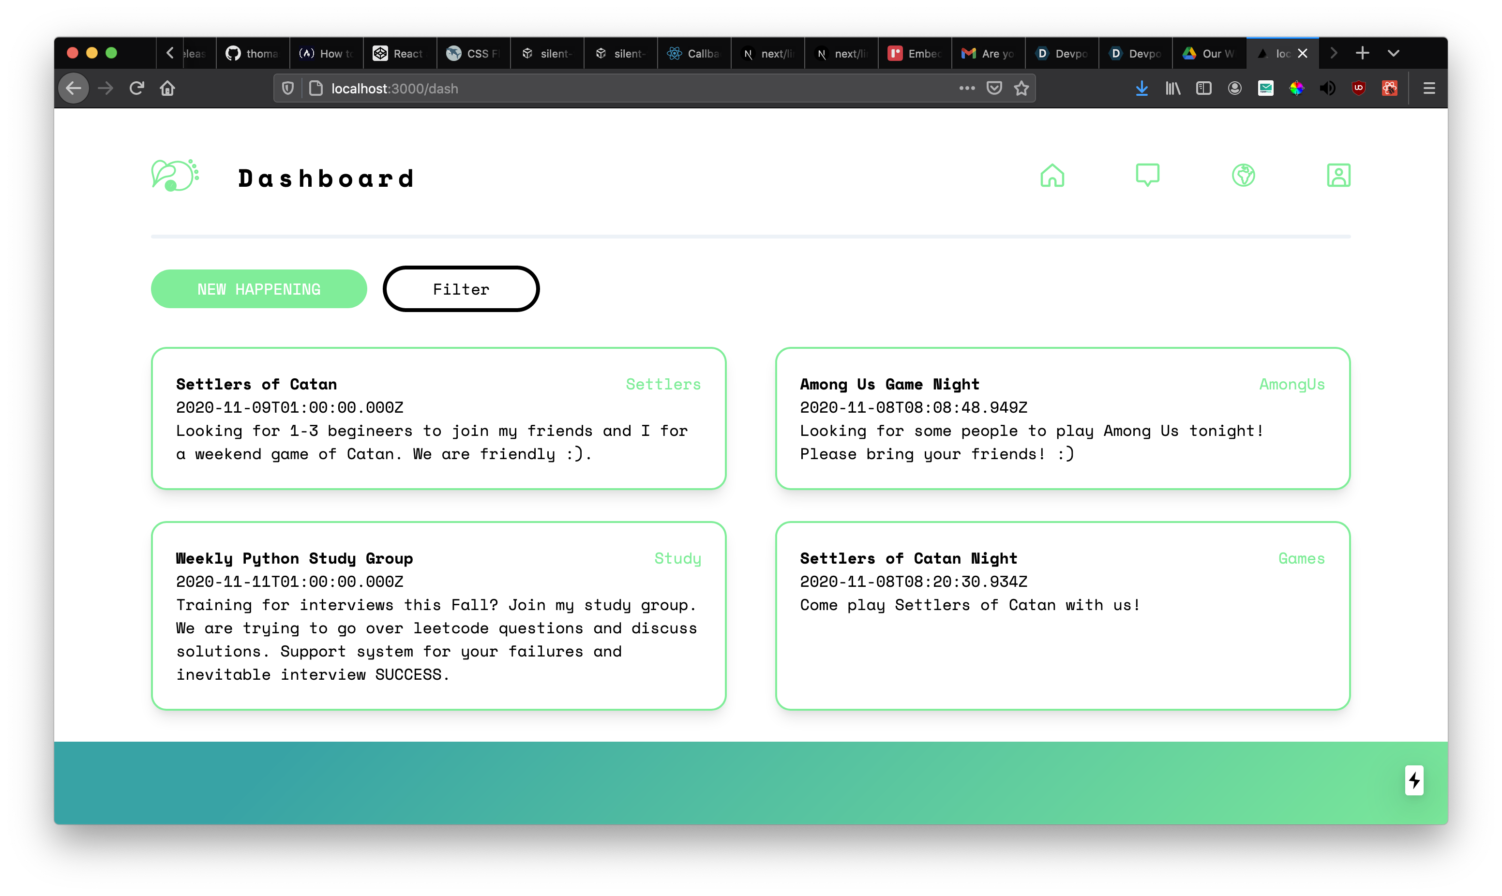Image resolution: width=1502 pixels, height=896 pixels.
Task: Click the Filter button
Action: coord(461,289)
